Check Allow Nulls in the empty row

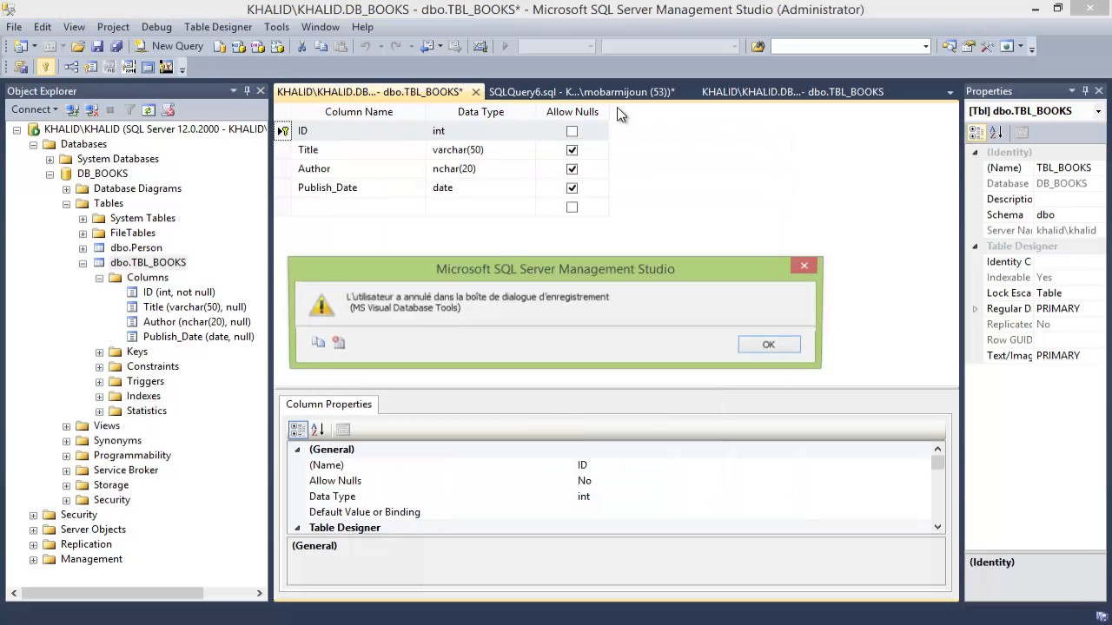(x=572, y=207)
